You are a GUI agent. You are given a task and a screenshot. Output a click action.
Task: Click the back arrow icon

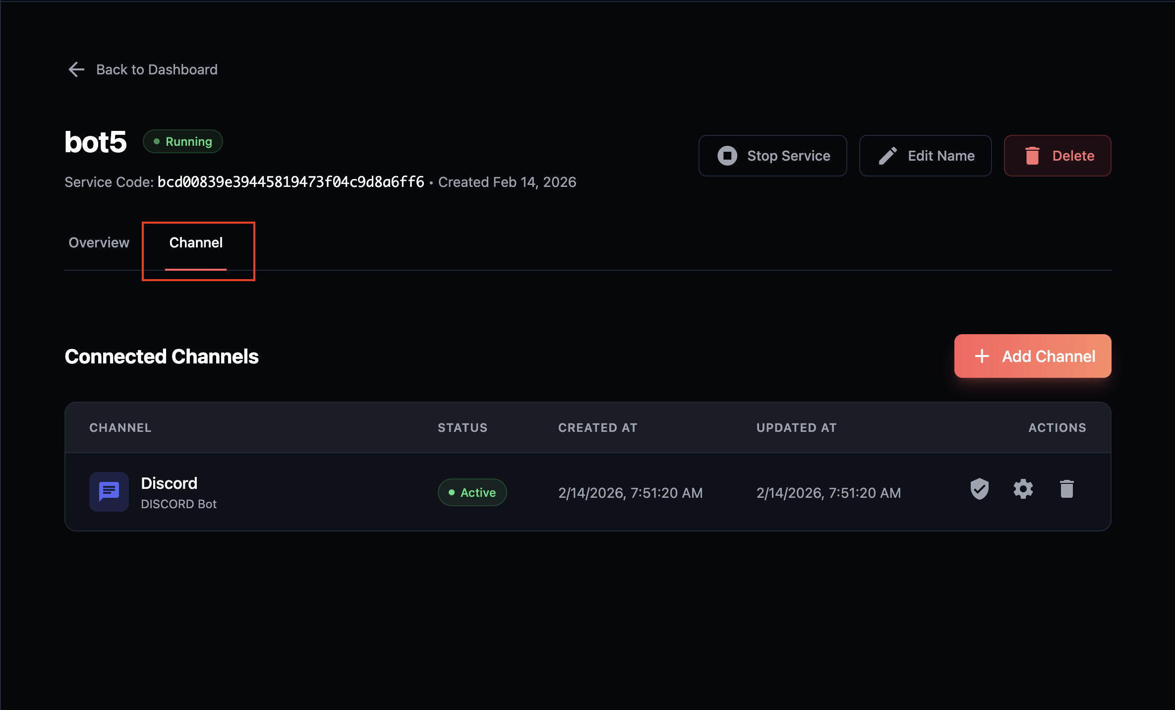pyautogui.click(x=76, y=69)
